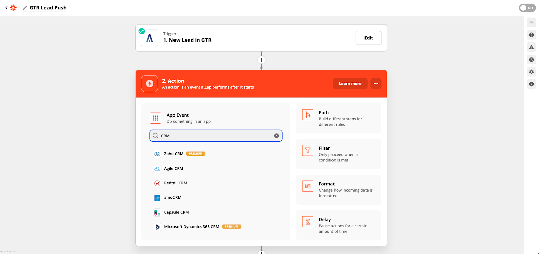Open the history clock icon in sidebar
The image size is (539, 254).
click(531, 60)
